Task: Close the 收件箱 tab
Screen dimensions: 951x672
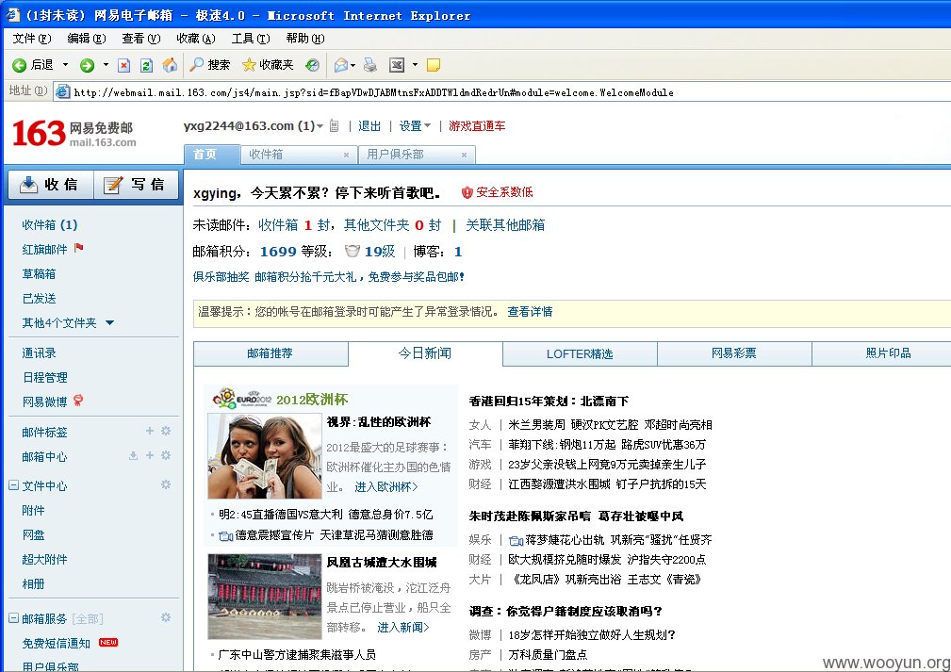Action: pos(346,156)
